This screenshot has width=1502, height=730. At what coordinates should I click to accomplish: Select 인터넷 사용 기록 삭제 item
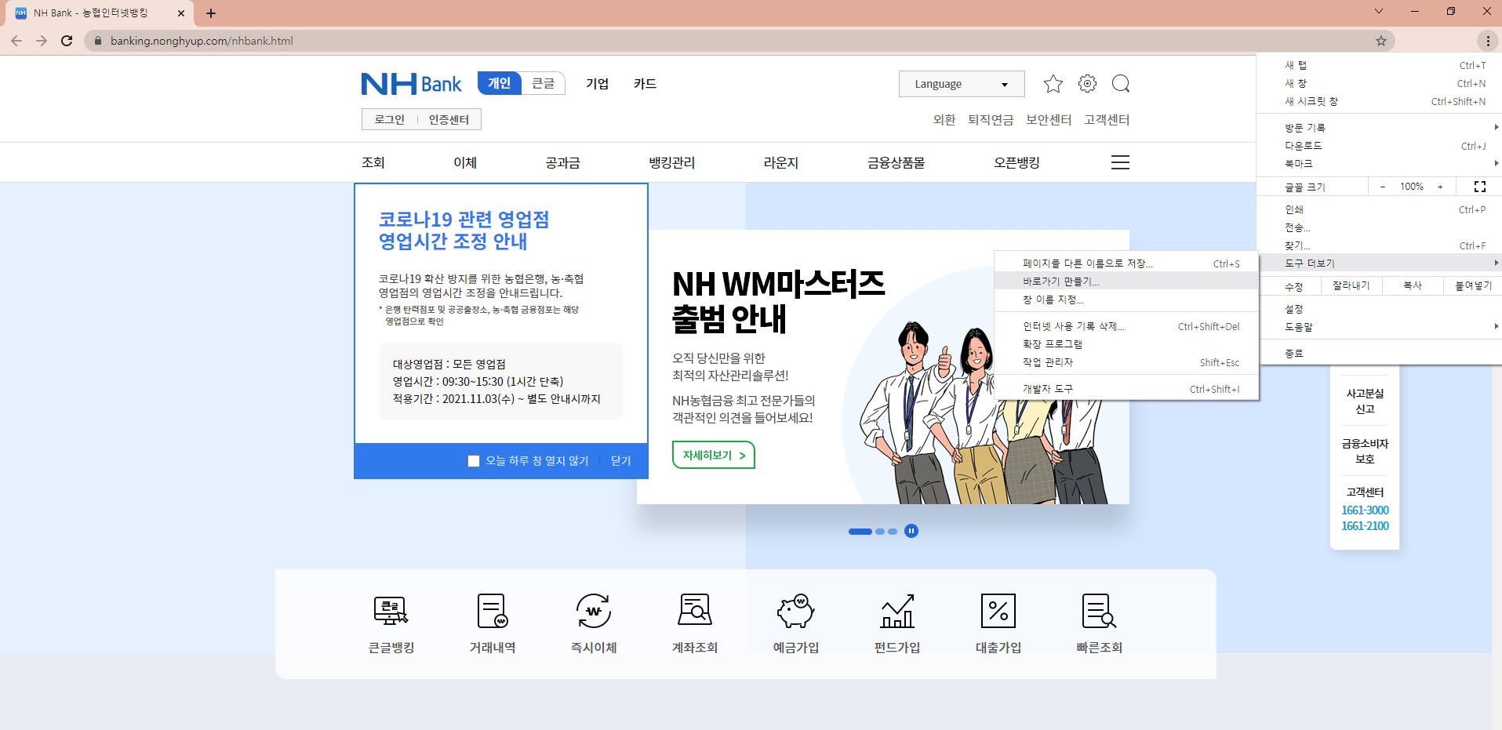(x=1126, y=326)
